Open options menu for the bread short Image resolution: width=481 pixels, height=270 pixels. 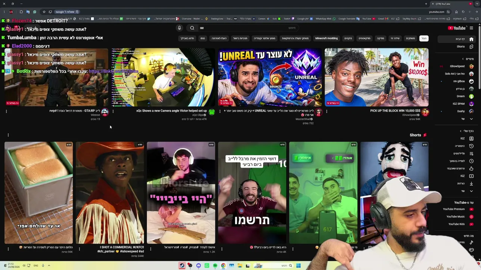click(8, 249)
